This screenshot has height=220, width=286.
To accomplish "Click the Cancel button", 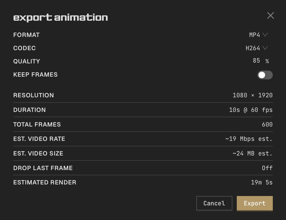I will (x=214, y=203).
